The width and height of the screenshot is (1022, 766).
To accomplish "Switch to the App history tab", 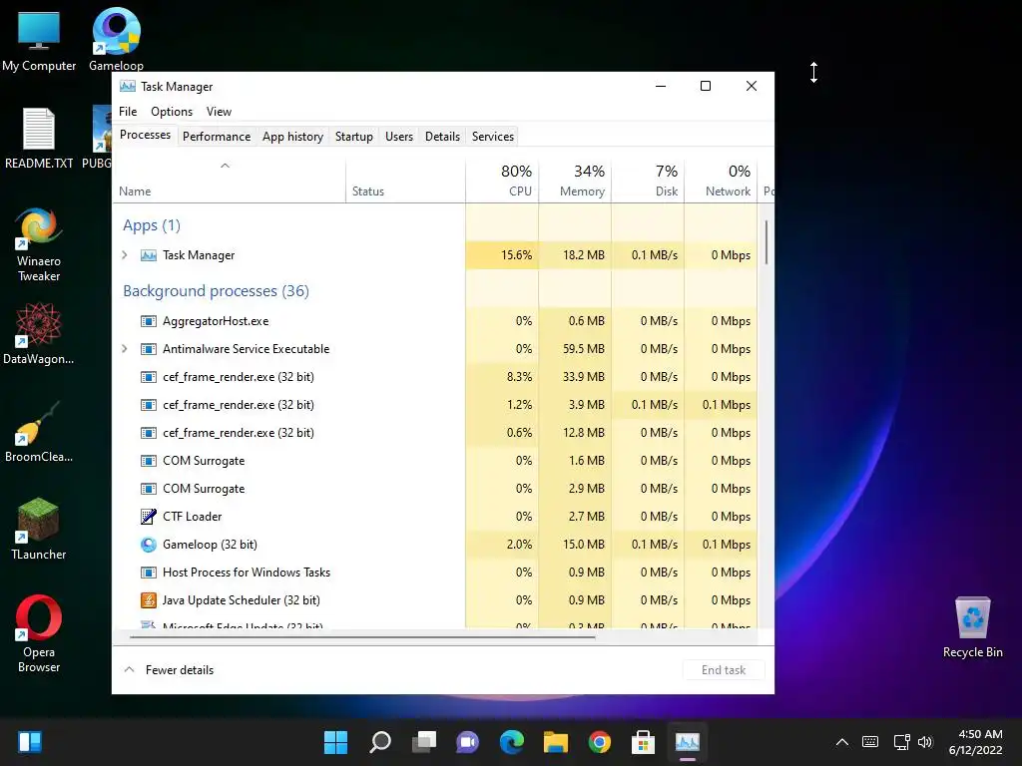I will [x=292, y=136].
